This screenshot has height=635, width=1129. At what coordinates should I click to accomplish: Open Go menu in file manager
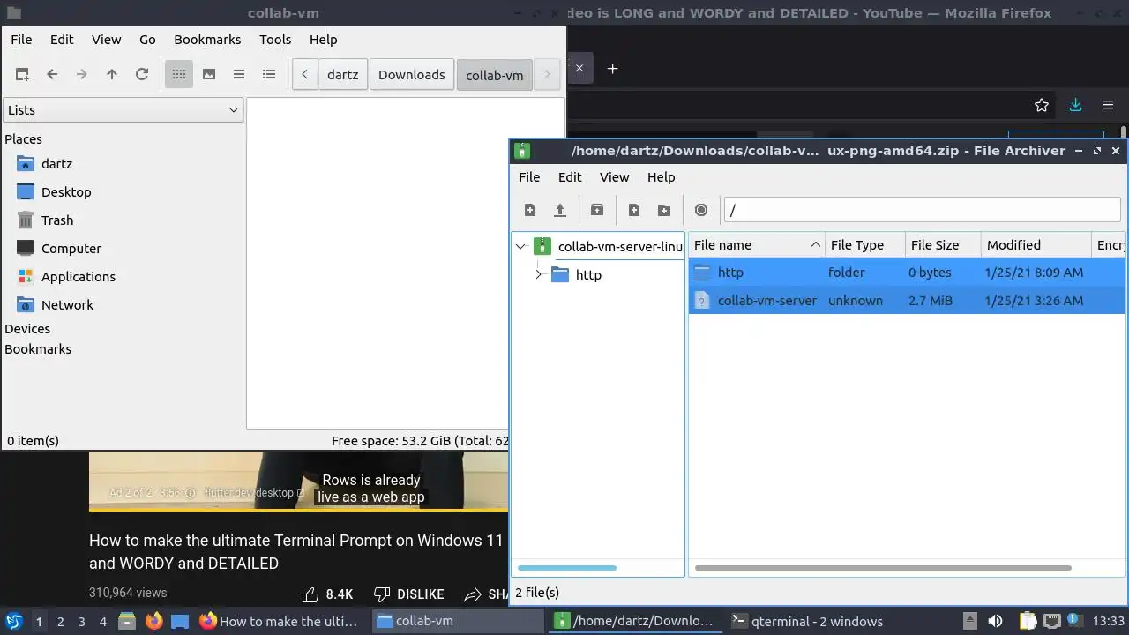[x=147, y=40]
